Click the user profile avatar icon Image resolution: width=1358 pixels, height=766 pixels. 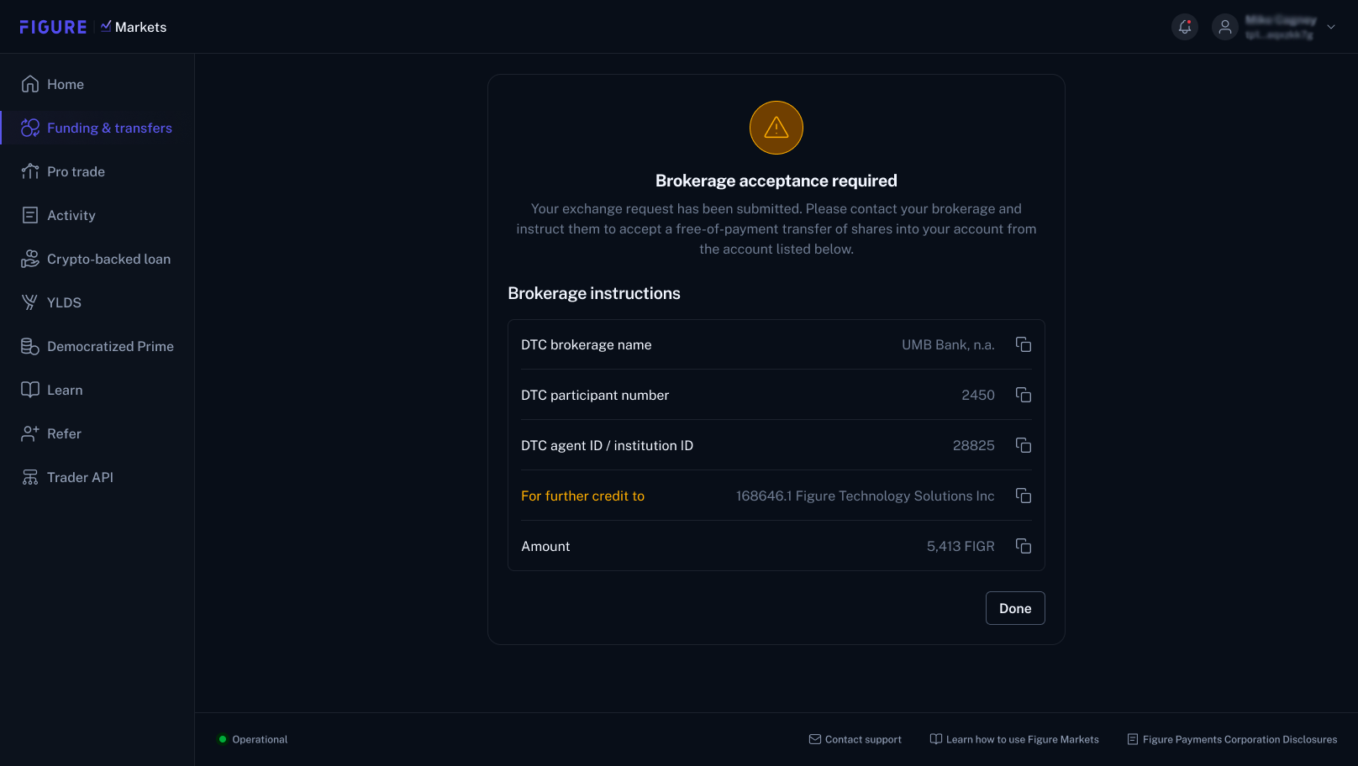pyautogui.click(x=1225, y=27)
